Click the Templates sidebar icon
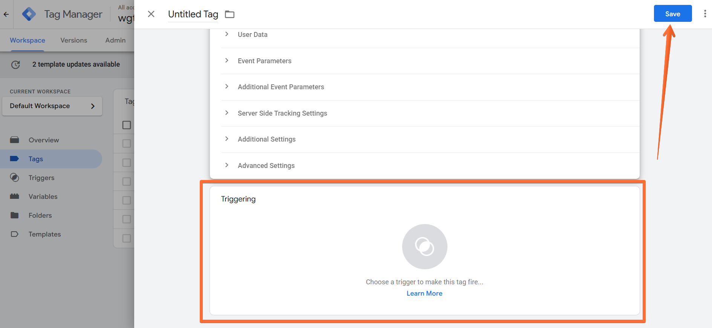The image size is (712, 328). (15, 234)
